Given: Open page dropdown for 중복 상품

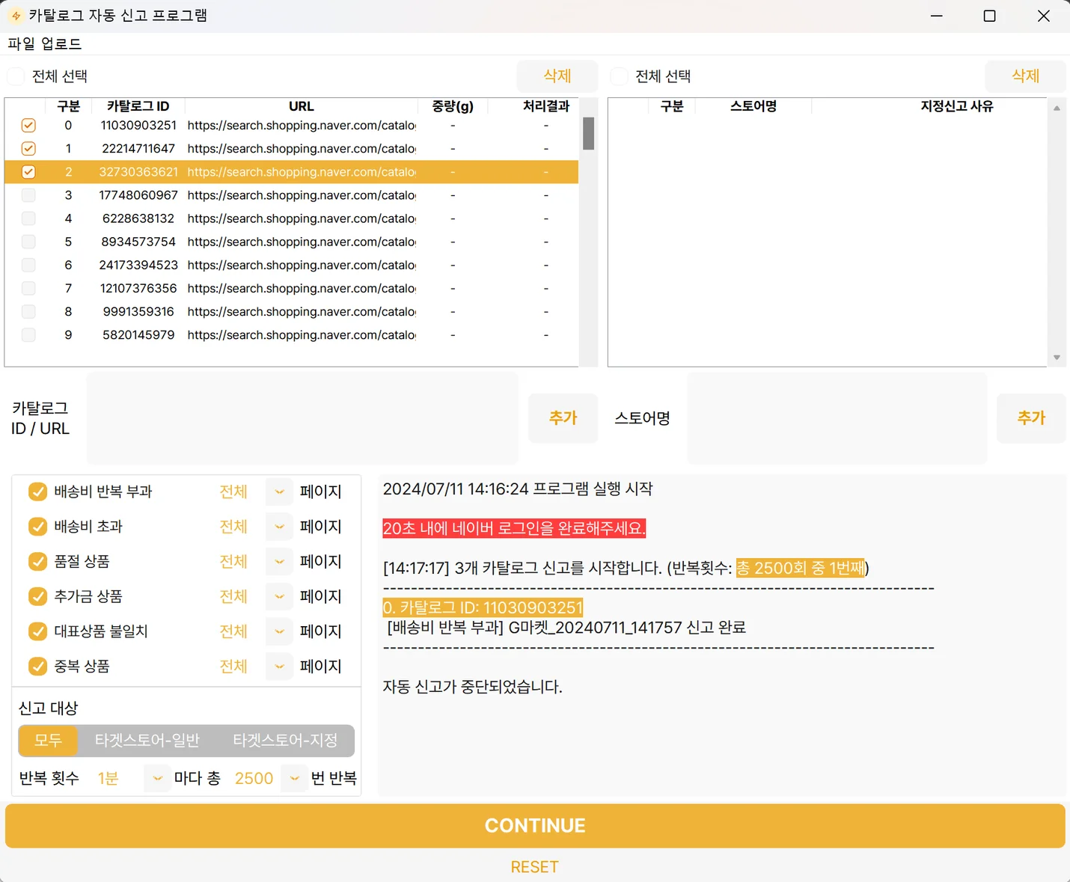Looking at the screenshot, I should [279, 666].
